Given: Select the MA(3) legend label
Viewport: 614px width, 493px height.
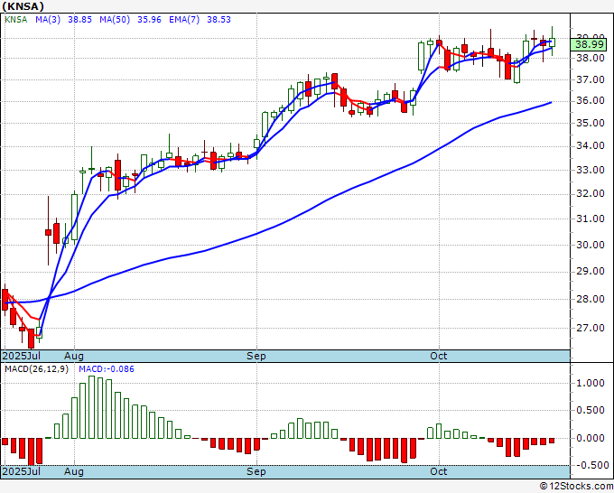Looking at the screenshot, I should [x=48, y=19].
